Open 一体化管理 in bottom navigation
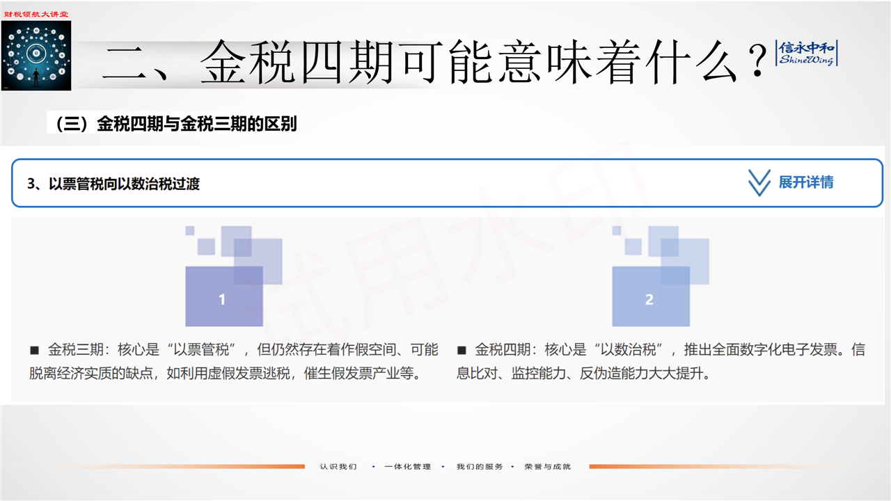This screenshot has width=891, height=501. pos(408,466)
